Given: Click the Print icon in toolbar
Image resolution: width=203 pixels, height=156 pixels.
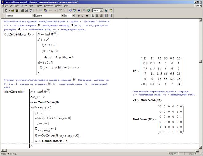Looking at the screenshot, I should click(22, 10).
